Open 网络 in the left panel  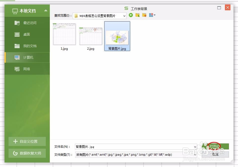pyautogui.click(x=26, y=69)
